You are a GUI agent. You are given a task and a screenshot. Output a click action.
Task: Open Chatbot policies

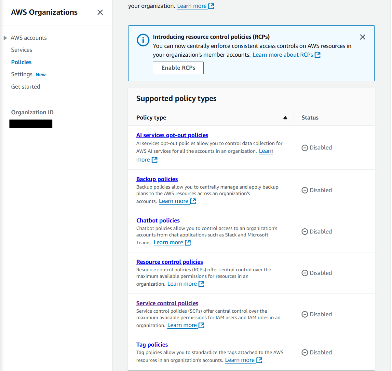coord(158,221)
